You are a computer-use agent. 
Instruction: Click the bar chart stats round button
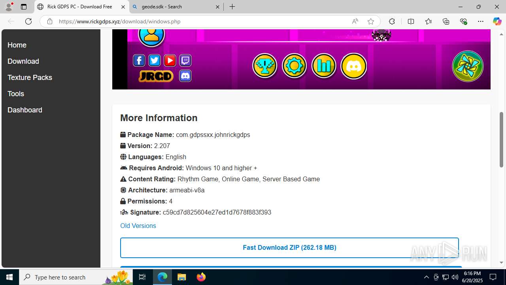(324, 66)
